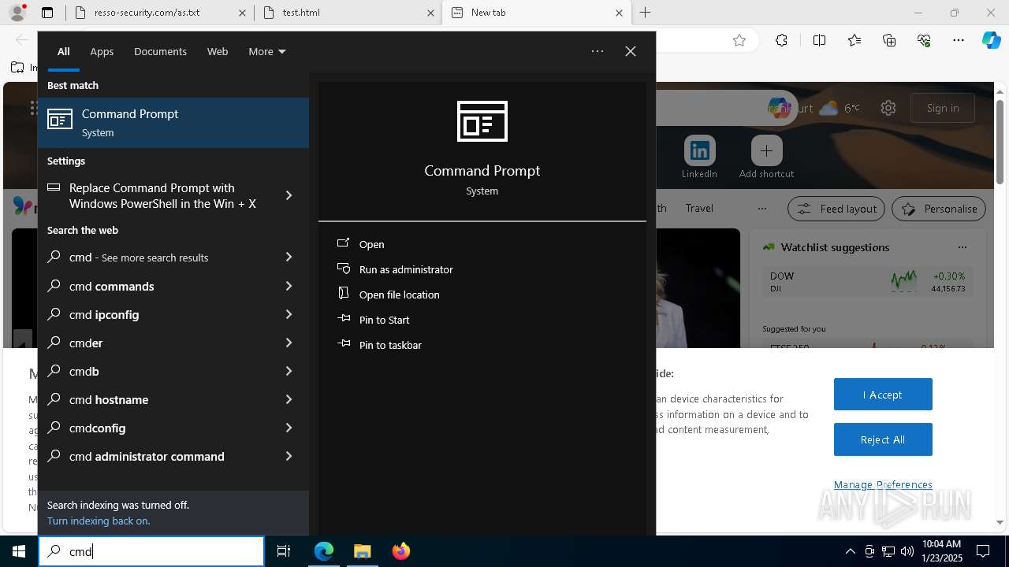Expand cmd commands suggestion arrow

click(x=289, y=286)
